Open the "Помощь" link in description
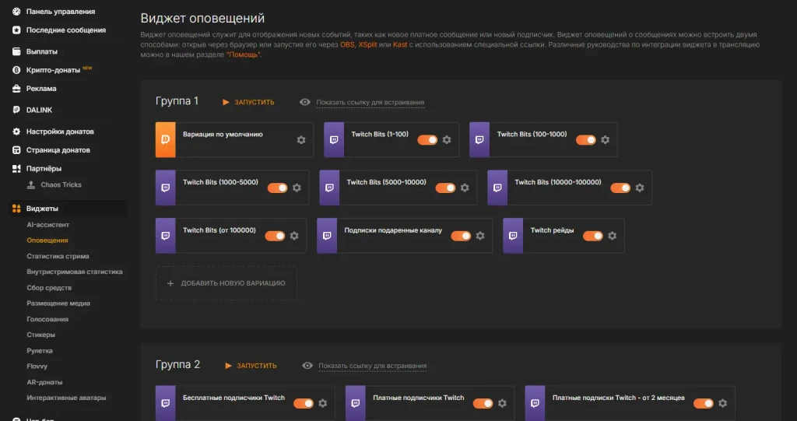Image resolution: width=797 pixels, height=421 pixels. [x=244, y=54]
